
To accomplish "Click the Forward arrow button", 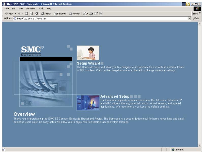I will [19, 13].
